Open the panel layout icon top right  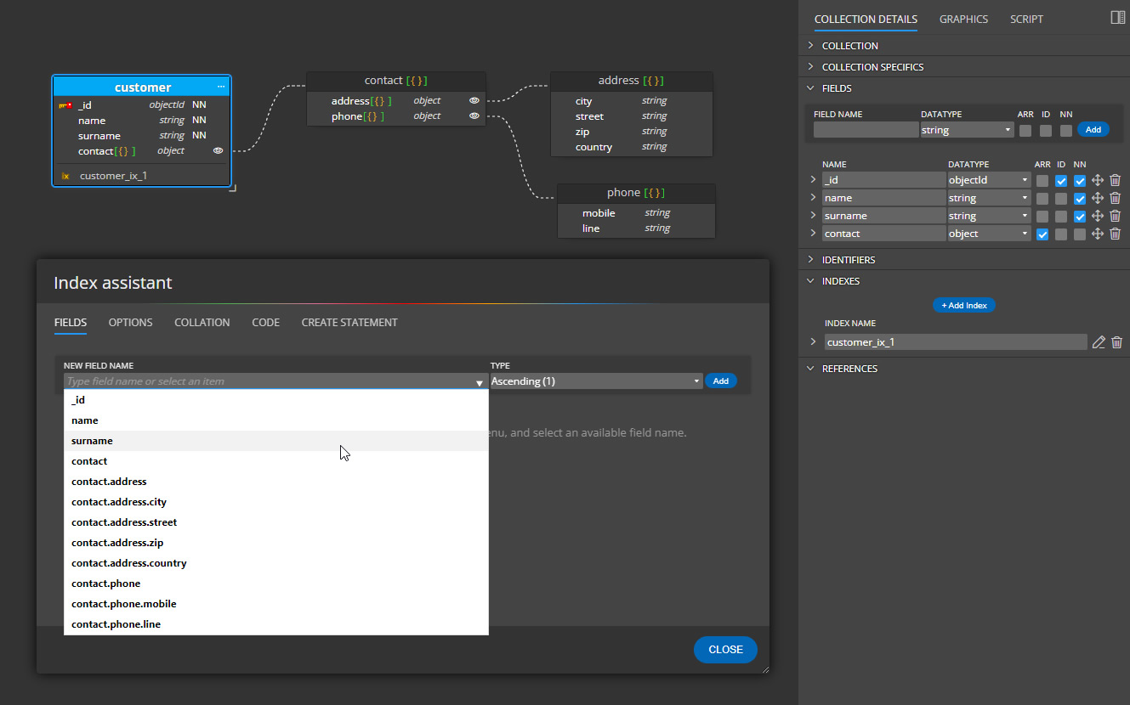[1116, 17]
